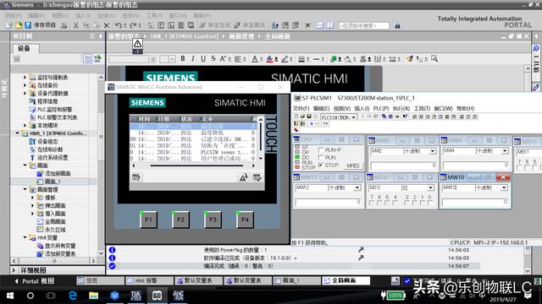
Task: Toggle the STOP checkbox in PLCSIM CPU
Action: pos(321,166)
